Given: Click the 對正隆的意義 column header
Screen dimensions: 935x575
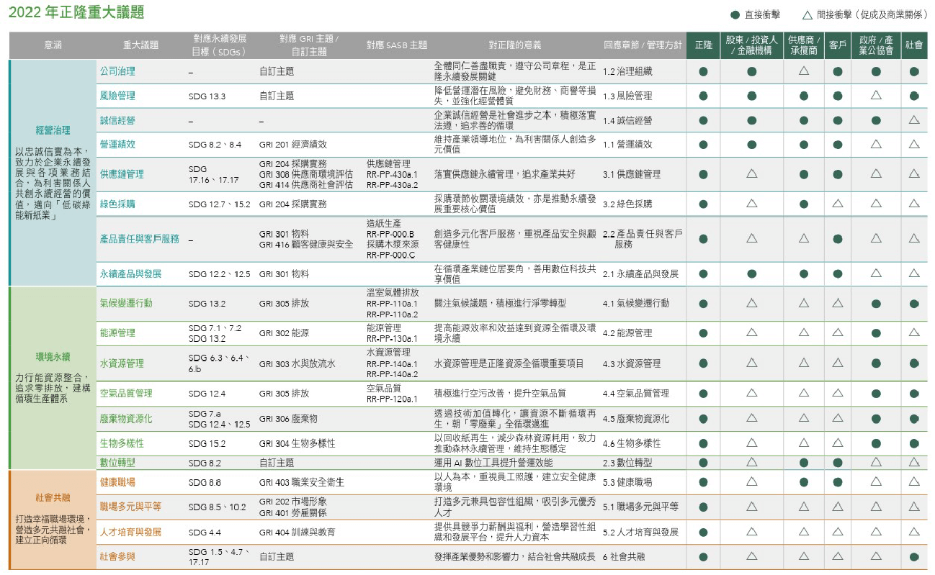Looking at the screenshot, I should [514, 45].
